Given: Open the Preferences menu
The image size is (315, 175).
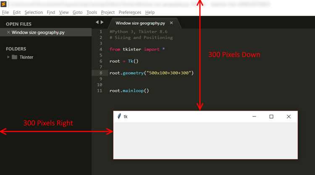Looking at the screenshot, I should click(130, 13).
